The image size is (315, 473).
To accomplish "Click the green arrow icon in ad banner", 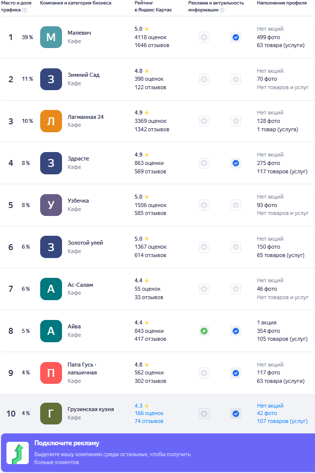I will click(17, 453).
